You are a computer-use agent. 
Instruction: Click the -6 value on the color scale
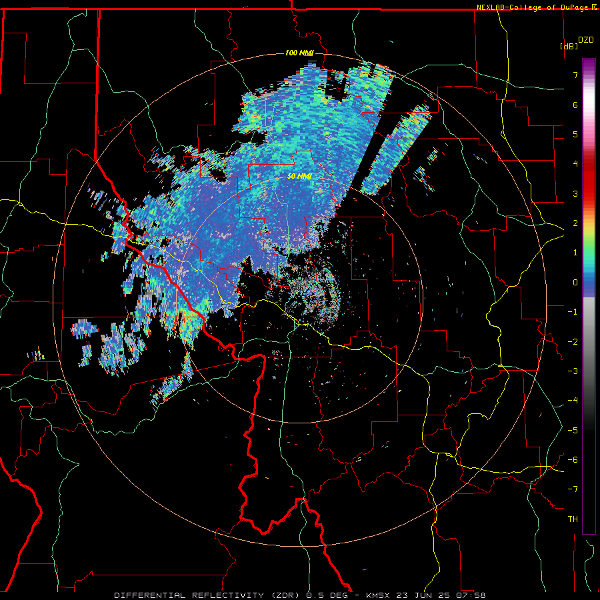[x=573, y=460]
